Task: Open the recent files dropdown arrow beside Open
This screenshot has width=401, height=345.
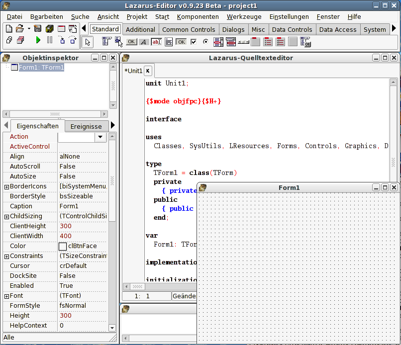Action: pos(29,29)
